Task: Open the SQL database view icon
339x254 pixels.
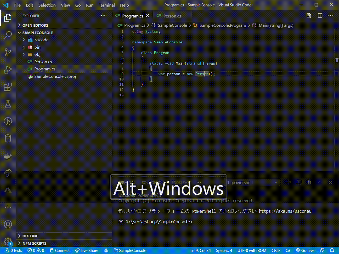Action: tap(8, 138)
